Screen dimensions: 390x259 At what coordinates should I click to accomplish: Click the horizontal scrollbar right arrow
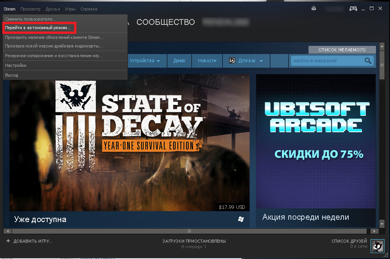pyautogui.click(x=374, y=231)
